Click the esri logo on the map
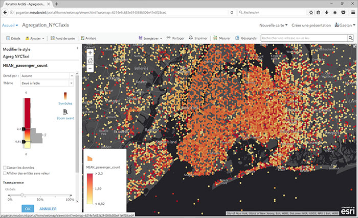The width and height of the screenshot is (358, 218). click(347, 210)
